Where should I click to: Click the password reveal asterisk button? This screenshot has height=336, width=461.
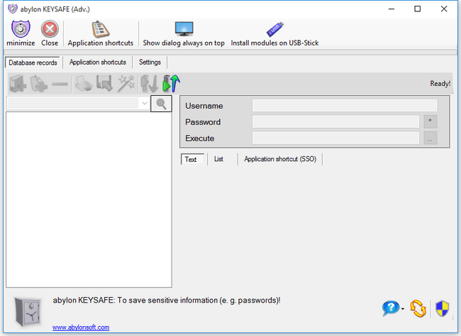430,121
